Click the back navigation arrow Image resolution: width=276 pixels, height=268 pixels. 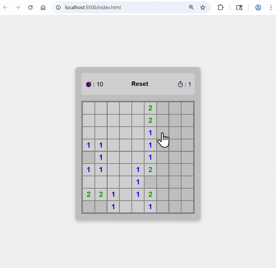click(x=5, y=7)
